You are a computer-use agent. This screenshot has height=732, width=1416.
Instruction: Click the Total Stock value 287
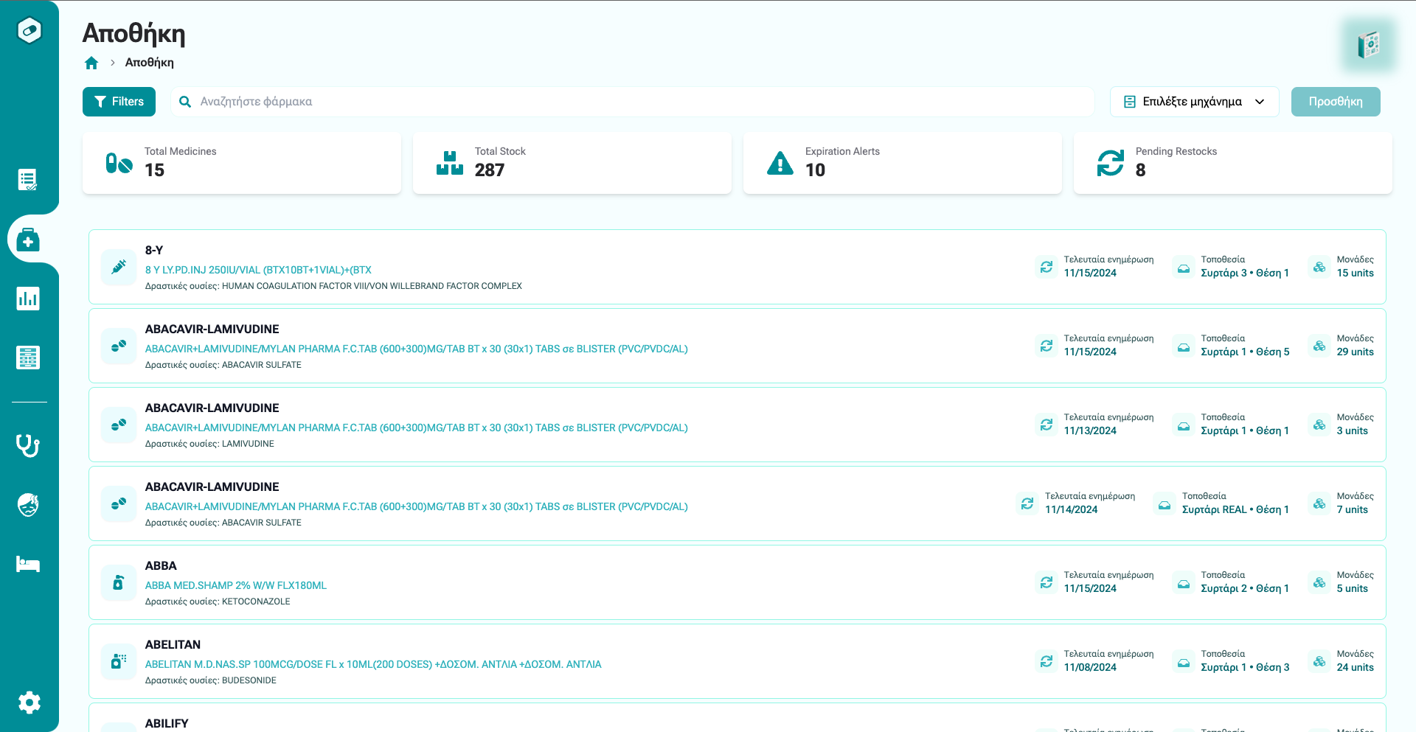(490, 170)
